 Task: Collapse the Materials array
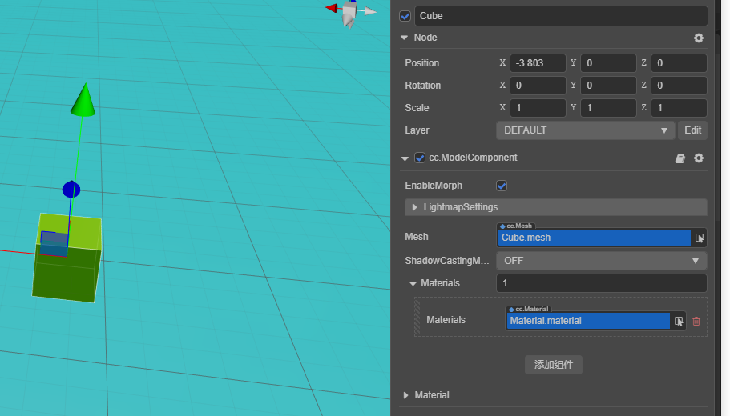pos(413,283)
